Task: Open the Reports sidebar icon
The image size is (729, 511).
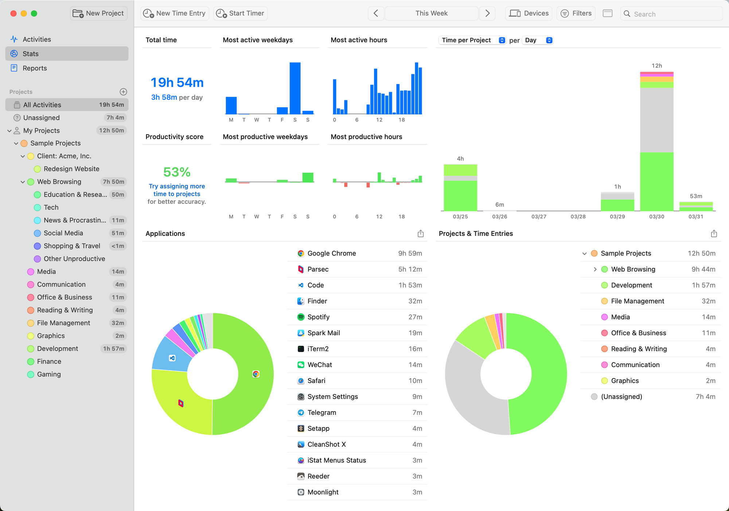Action: pos(14,68)
